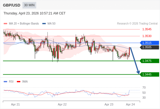Click the 1.3545 resistance level label

click(x=147, y=29)
